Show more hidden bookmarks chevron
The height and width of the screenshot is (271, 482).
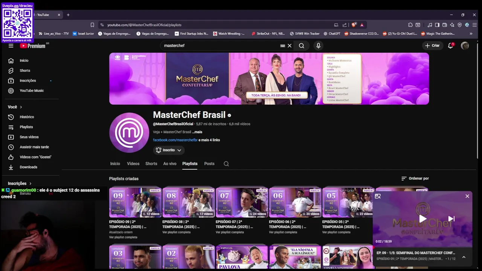(471, 33)
